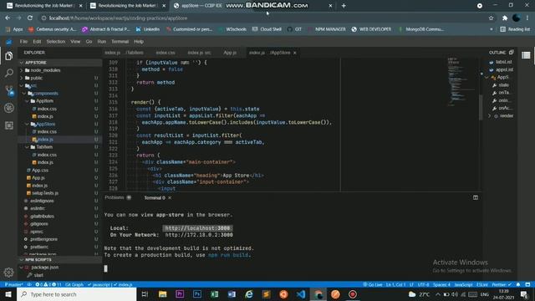The image size is (535, 301).
Task: Open Windows Task View
Action: (x=145, y=294)
